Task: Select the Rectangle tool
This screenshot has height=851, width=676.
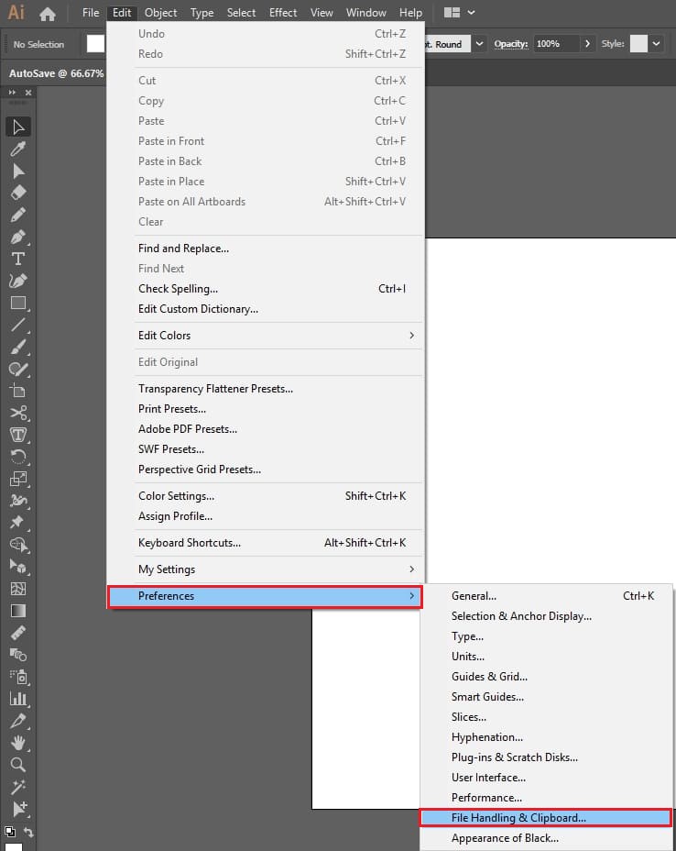Action: 18,303
